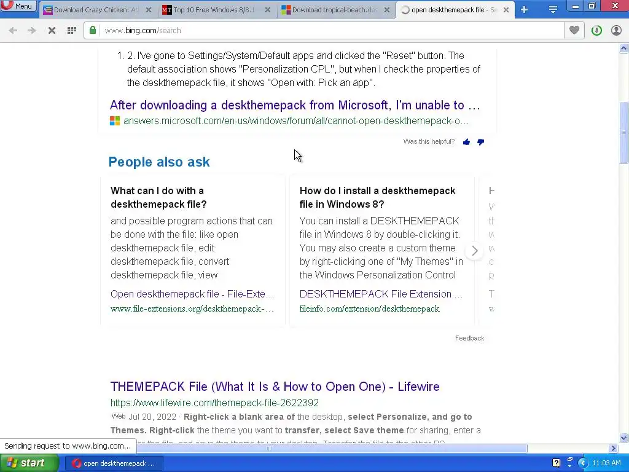The image size is (629, 472).
Task: Stop loading the page
Action: coord(52,31)
